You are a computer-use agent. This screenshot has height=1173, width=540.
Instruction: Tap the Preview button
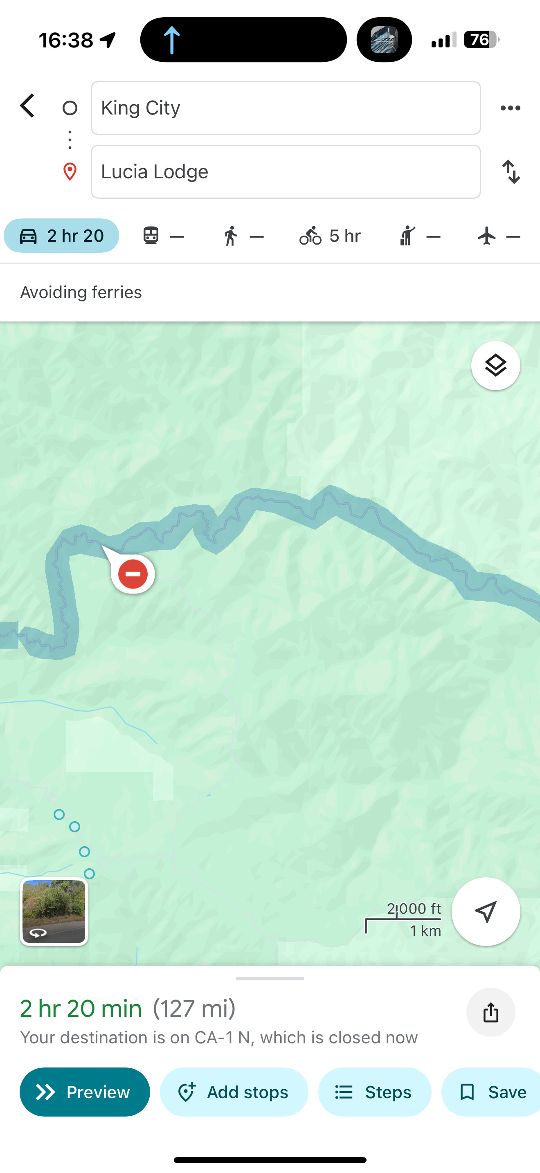(x=85, y=1092)
